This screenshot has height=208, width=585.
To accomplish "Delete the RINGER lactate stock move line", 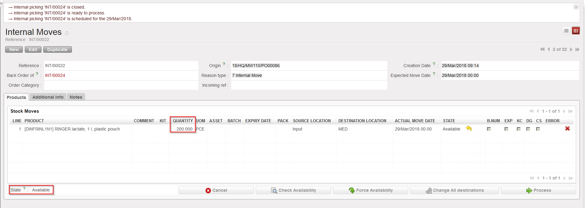I will [567, 129].
